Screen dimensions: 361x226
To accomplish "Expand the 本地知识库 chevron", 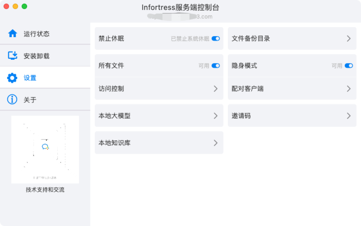I will (216, 143).
